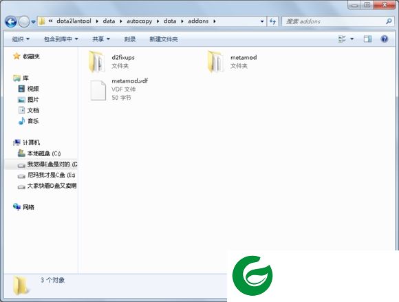Screen dimensions: 399x302
Task: Click the metamod folder name
Action: pos(244,58)
